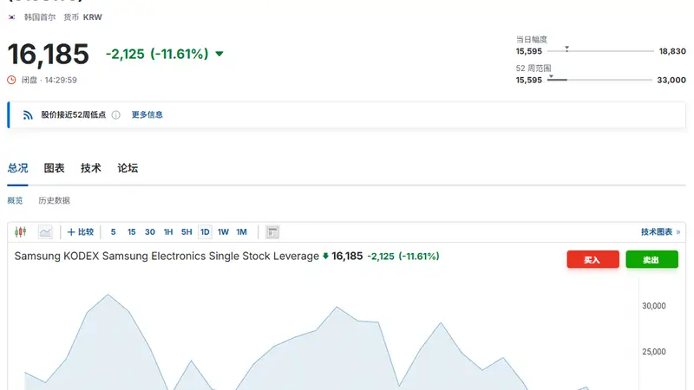The width and height of the screenshot is (694, 390).
Task: Switch chart to 1W interval
Action: tap(223, 231)
